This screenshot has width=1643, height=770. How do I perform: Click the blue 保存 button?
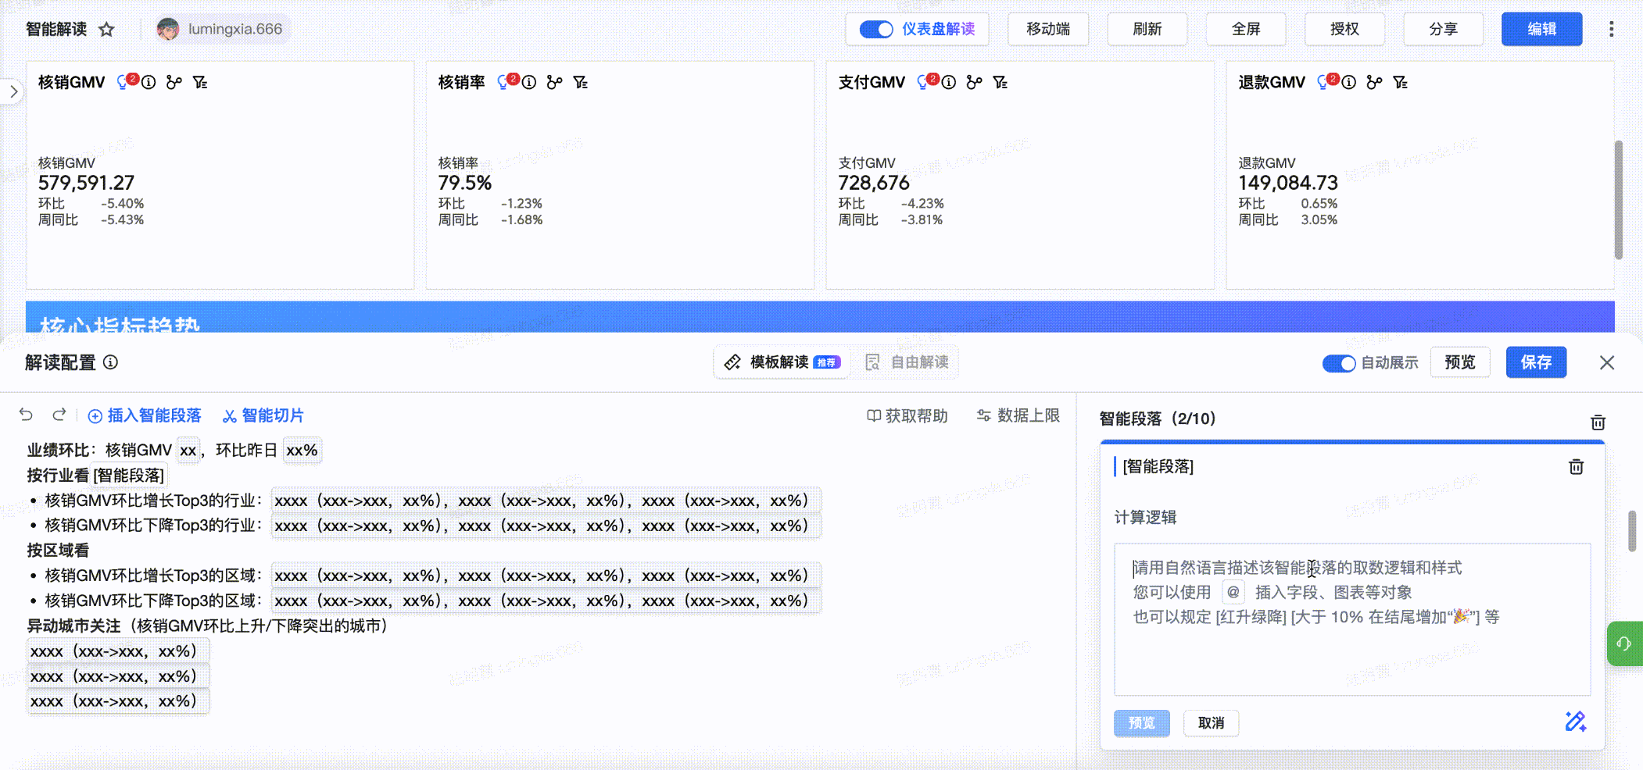(1535, 362)
